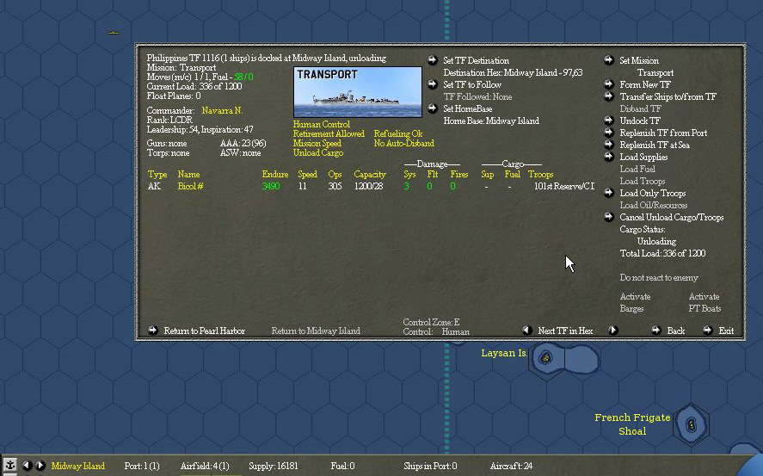Toggle Do not react to enemy

(659, 277)
